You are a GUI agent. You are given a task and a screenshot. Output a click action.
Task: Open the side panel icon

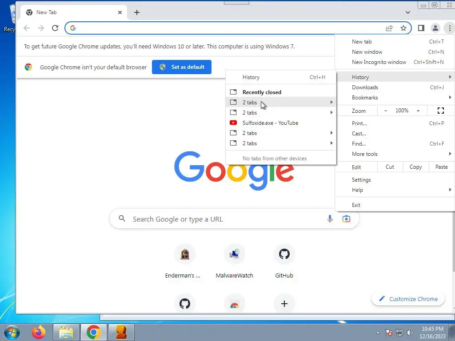(x=421, y=28)
